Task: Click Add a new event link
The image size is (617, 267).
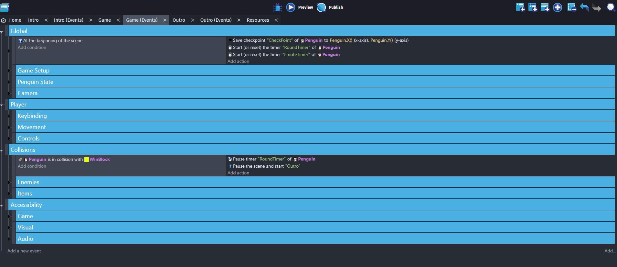Action: click(x=24, y=251)
